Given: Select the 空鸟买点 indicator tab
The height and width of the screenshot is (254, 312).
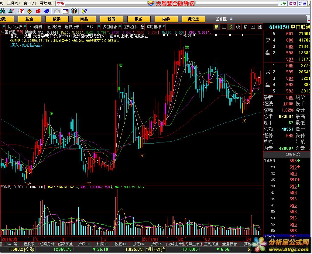Looking at the screenshot, I should coord(211,244).
